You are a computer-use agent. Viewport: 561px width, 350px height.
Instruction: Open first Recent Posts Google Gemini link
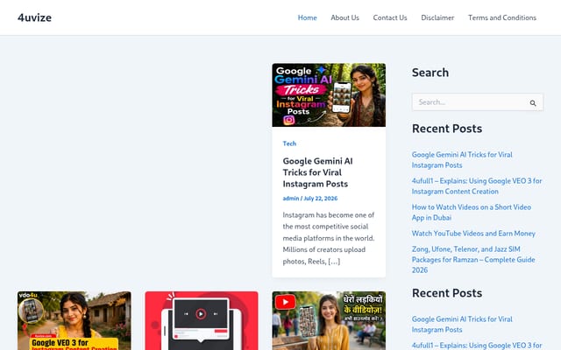[x=462, y=160]
